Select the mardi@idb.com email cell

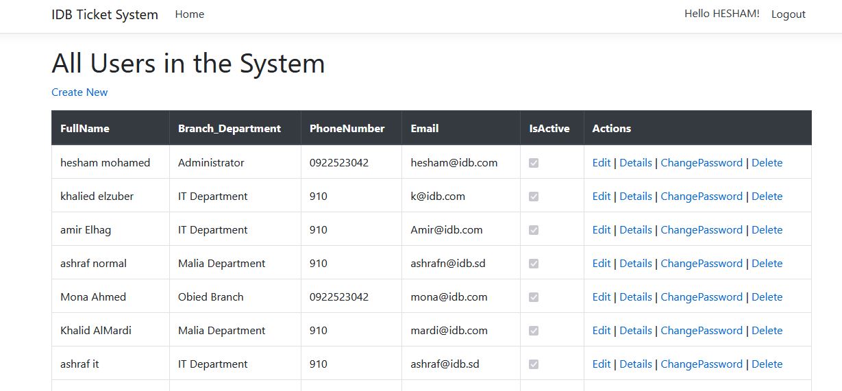click(x=461, y=331)
